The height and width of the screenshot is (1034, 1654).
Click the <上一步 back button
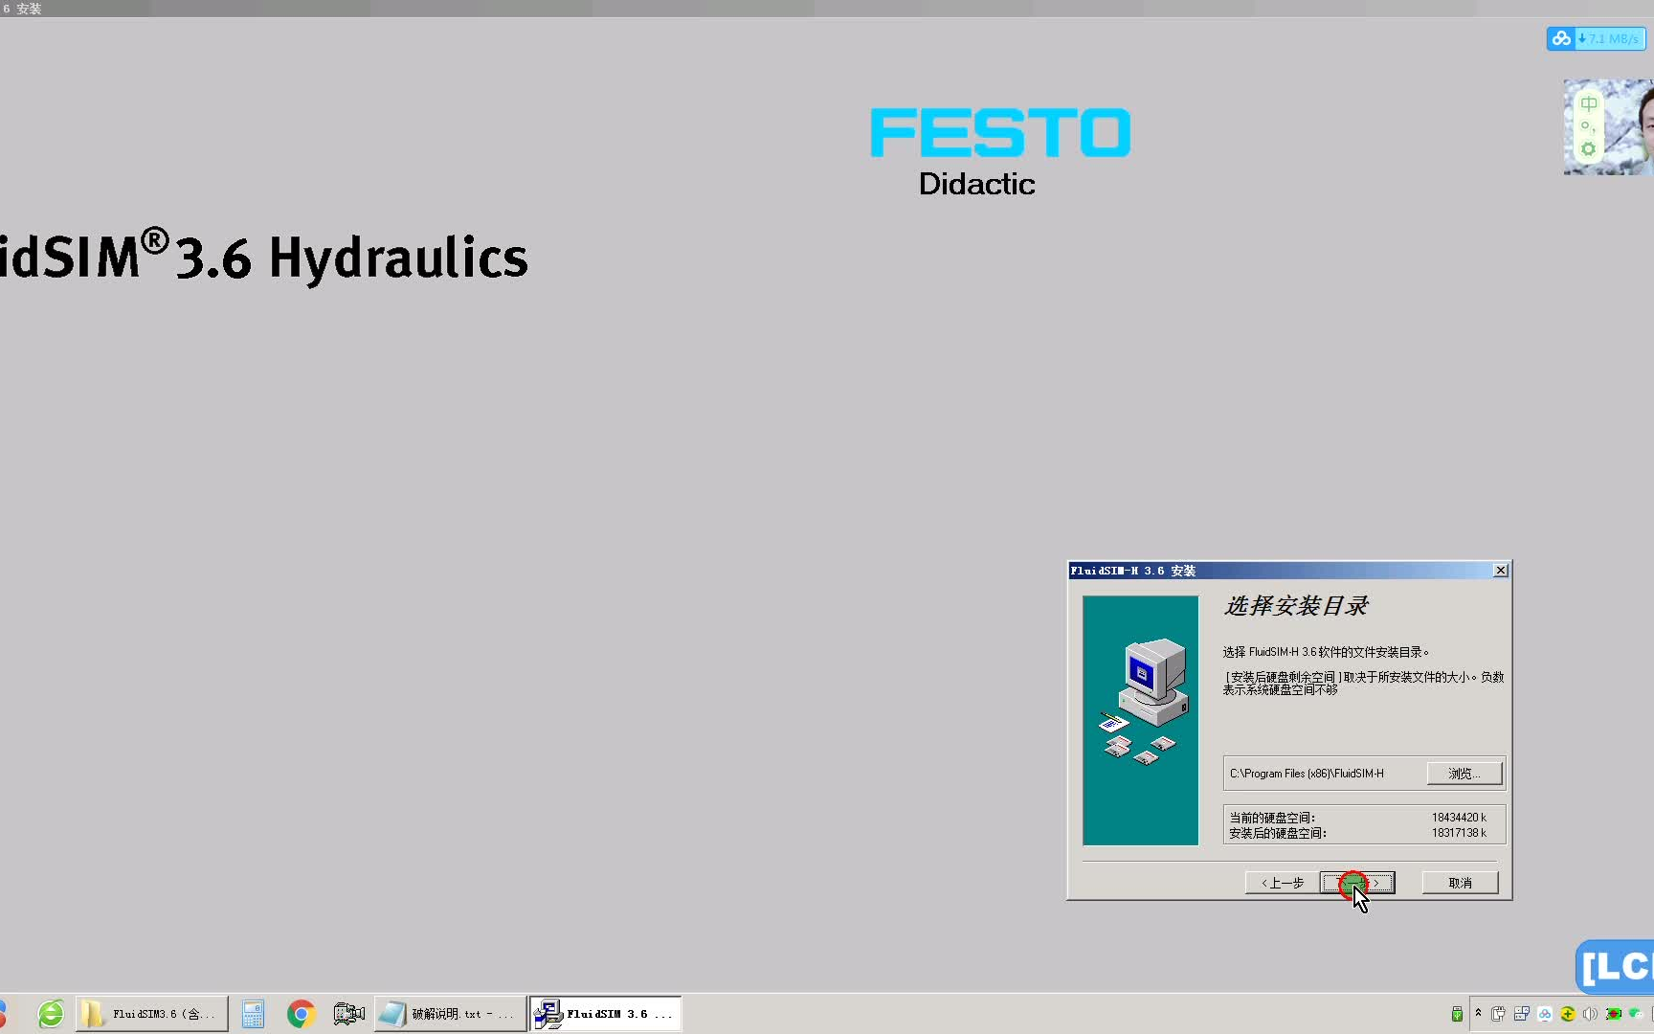[1282, 883]
